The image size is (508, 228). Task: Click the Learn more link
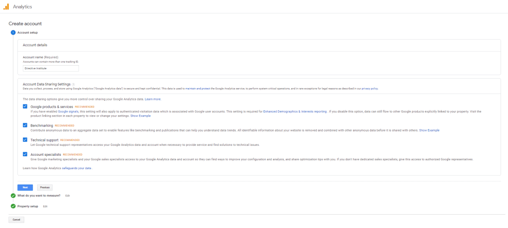pos(153,99)
